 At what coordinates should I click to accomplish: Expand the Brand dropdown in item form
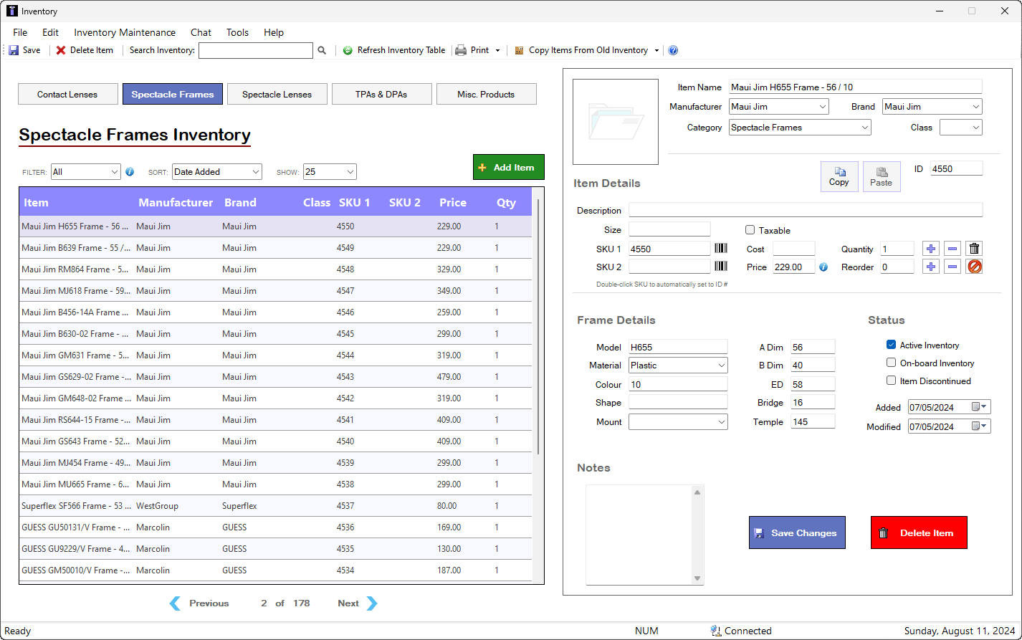[932, 107]
